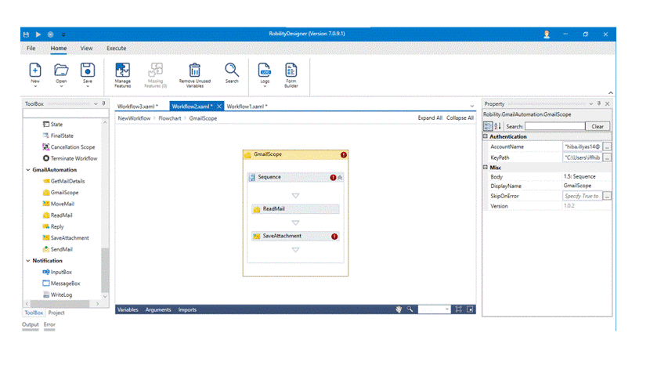Click the red error icon on SaveAttachment

pyautogui.click(x=335, y=236)
